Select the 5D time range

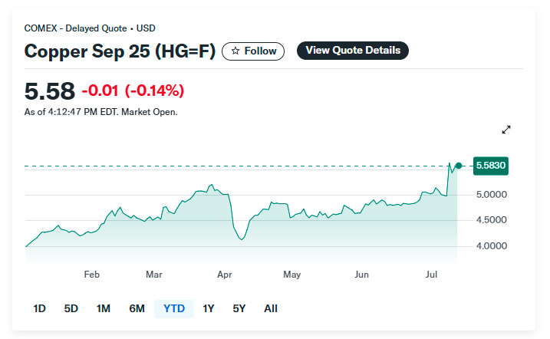tap(71, 308)
